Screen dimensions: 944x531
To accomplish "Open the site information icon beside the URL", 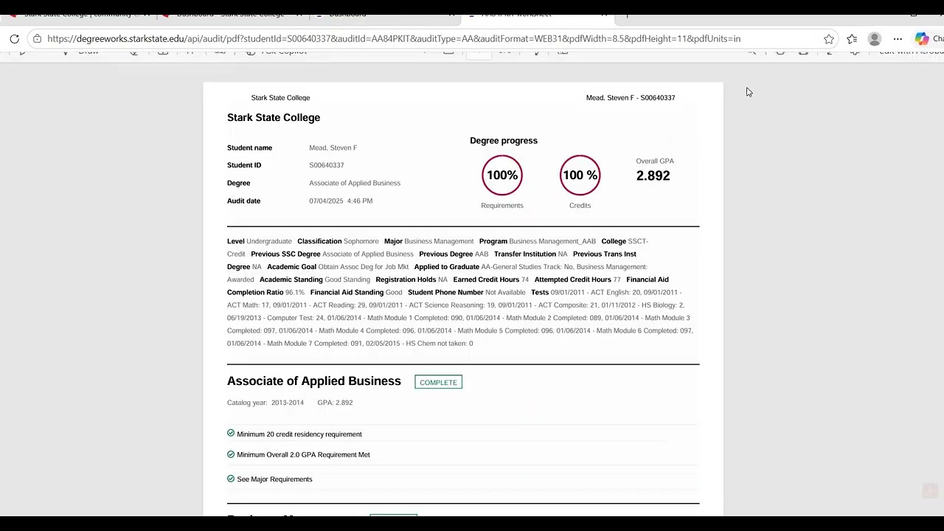I will 37,38.
